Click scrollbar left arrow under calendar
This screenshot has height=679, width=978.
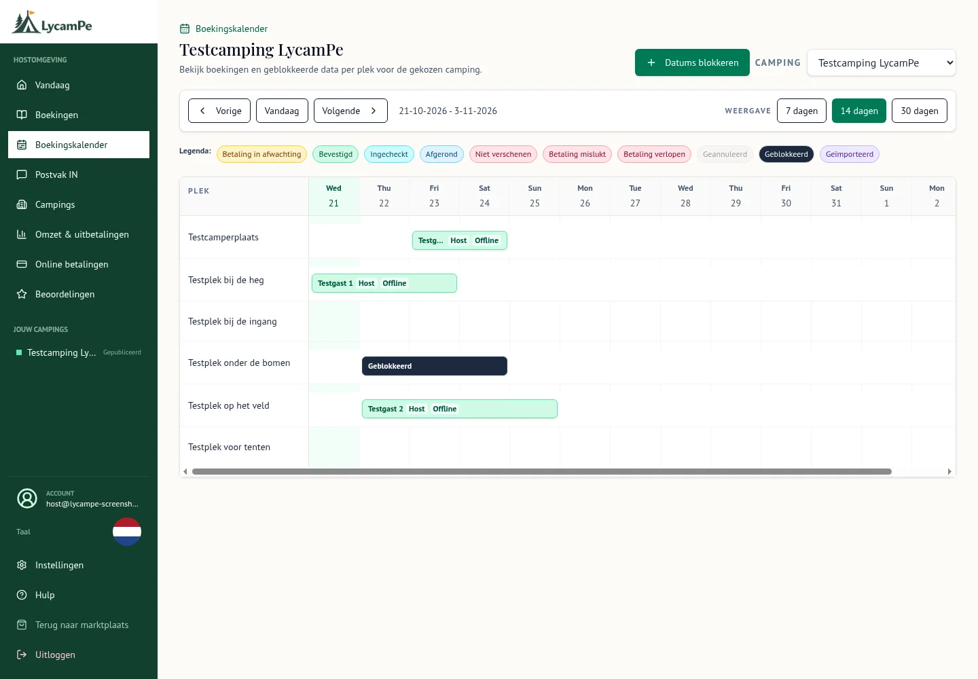point(185,471)
